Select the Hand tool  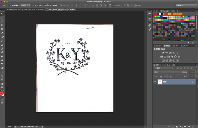(2, 84)
